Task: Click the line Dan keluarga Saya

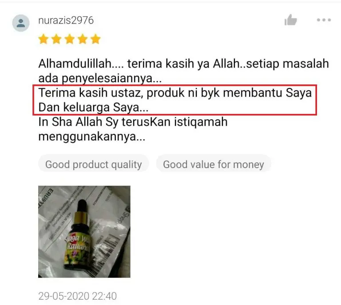Action: 93,108
